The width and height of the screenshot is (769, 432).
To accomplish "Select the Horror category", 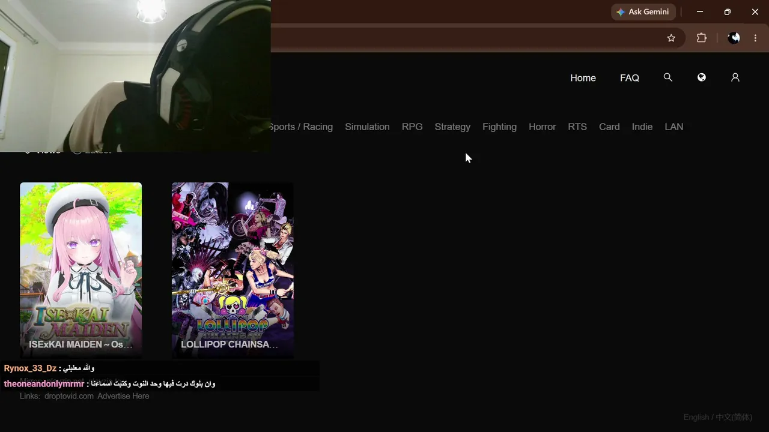I will (542, 127).
